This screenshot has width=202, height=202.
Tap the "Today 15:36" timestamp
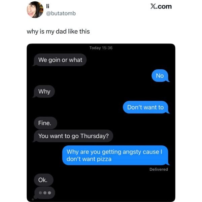(101, 48)
